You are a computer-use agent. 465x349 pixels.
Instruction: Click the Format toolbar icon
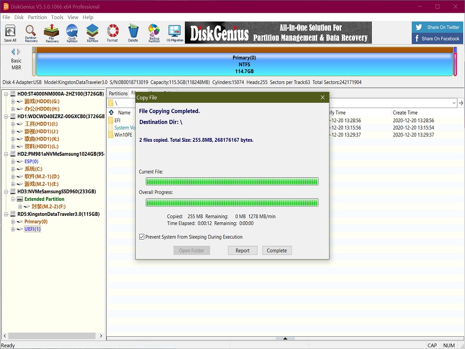click(x=113, y=33)
